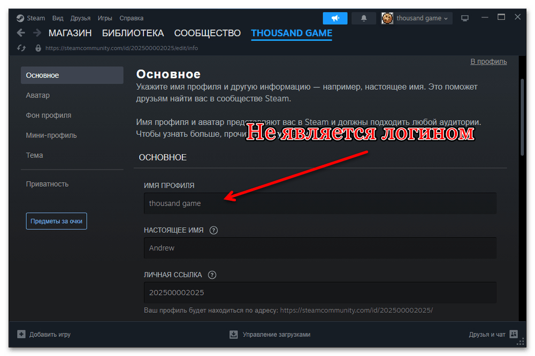Image resolution: width=535 pixels, height=356 pixels.
Task: Click help icon beside Личная ссылка
Action: [212, 275]
